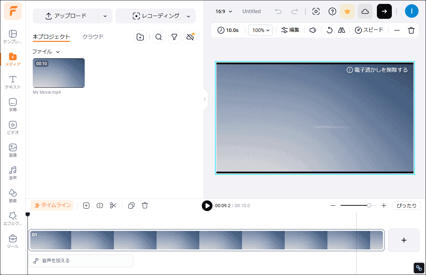
Task: Switch to the クラウド tab
Action: coord(93,37)
